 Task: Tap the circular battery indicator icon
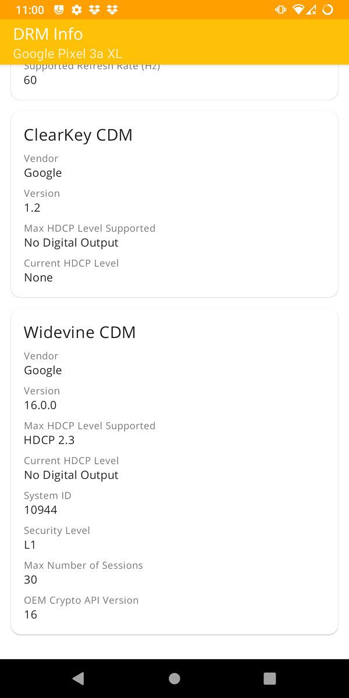coord(327,10)
